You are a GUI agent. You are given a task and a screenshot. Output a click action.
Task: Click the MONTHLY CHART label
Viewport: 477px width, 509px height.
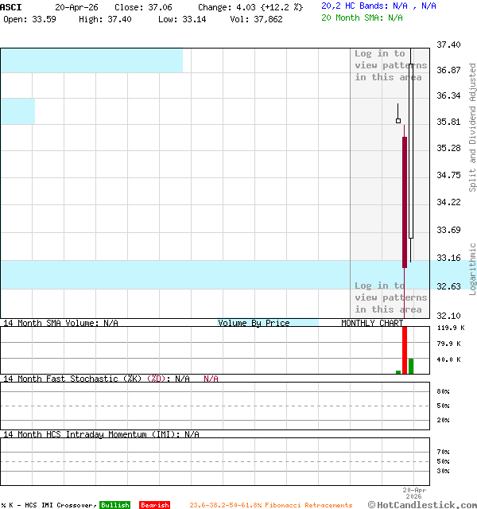pyautogui.click(x=372, y=323)
